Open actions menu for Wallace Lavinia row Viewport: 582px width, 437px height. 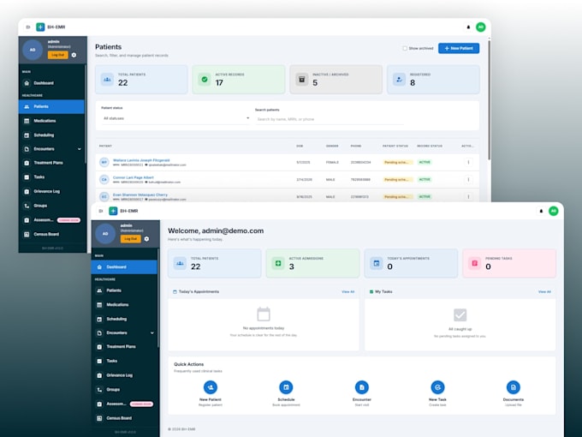point(468,163)
